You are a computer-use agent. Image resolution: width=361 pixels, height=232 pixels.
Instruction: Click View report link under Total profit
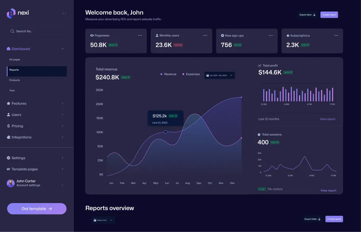[x=327, y=119]
